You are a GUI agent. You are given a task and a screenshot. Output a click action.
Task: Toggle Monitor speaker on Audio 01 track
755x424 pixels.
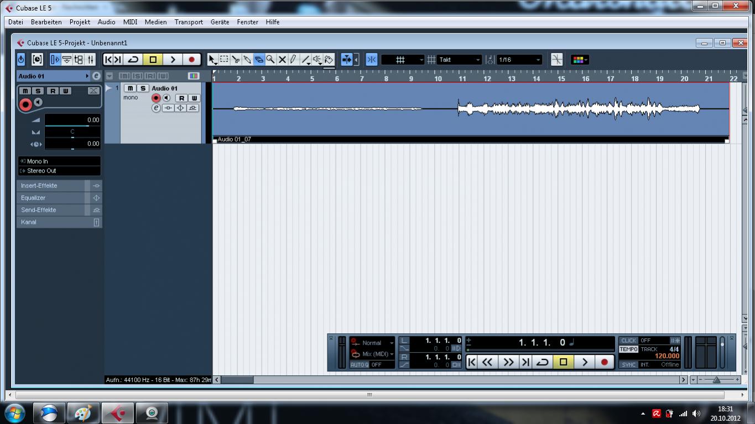(166, 98)
